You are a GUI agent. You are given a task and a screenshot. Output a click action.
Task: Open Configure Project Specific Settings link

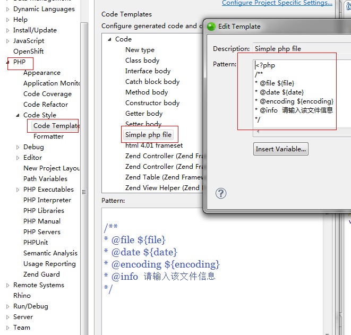pos(277,3)
